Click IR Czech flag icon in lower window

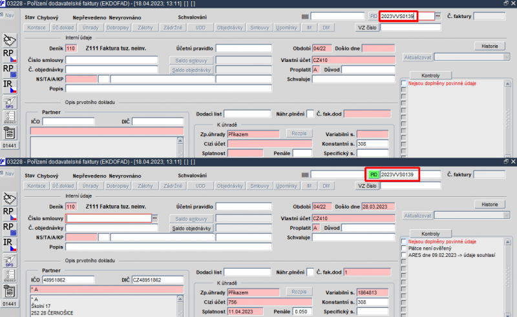pos(10,245)
